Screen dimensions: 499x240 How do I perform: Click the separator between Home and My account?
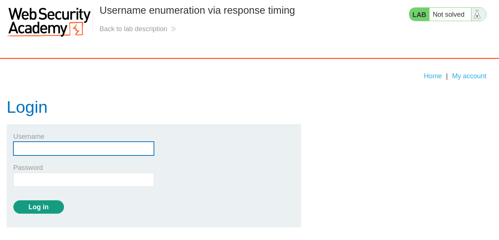point(447,76)
